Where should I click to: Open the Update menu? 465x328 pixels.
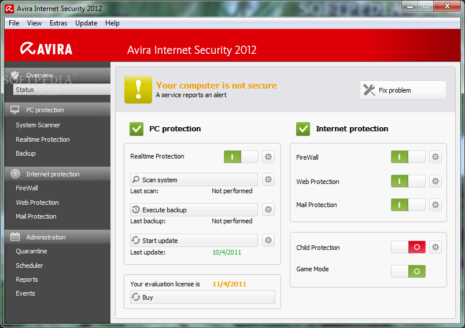[86, 23]
